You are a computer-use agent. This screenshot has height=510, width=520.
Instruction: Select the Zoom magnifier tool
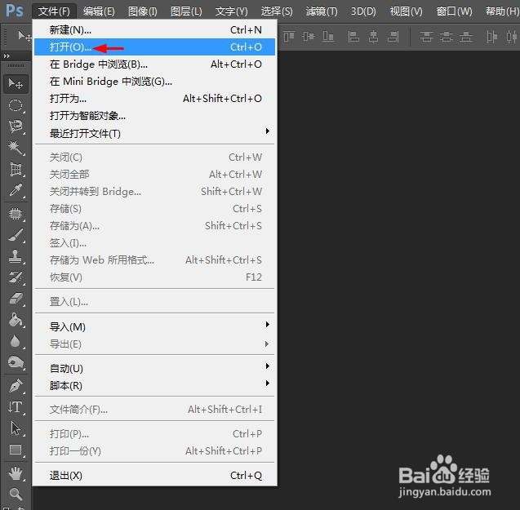[16, 494]
